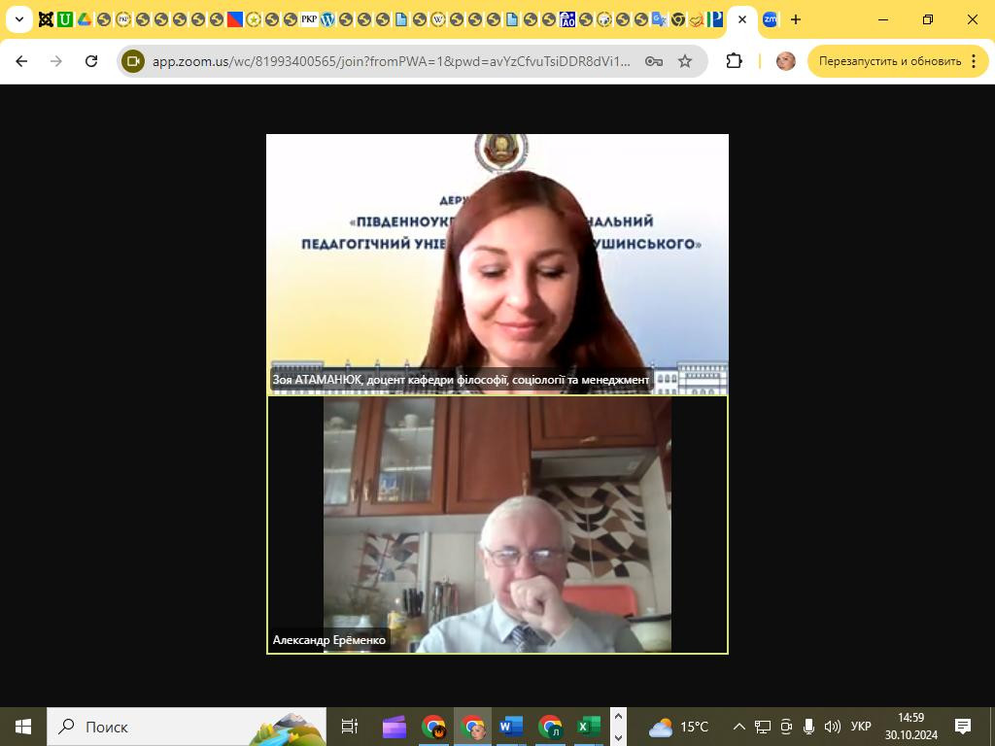Click the camera permission icon in address bar

tap(133, 61)
